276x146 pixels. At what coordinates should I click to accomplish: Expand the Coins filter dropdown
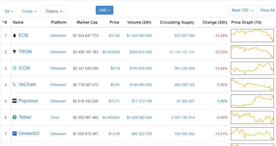tap(29, 11)
